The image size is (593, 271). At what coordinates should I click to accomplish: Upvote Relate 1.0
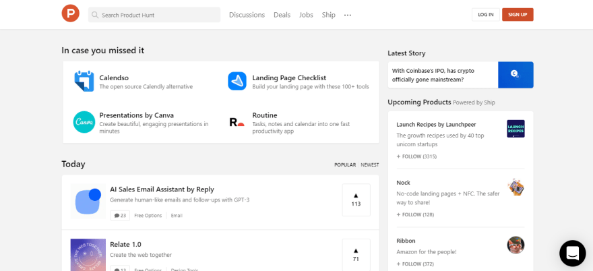(x=356, y=255)
